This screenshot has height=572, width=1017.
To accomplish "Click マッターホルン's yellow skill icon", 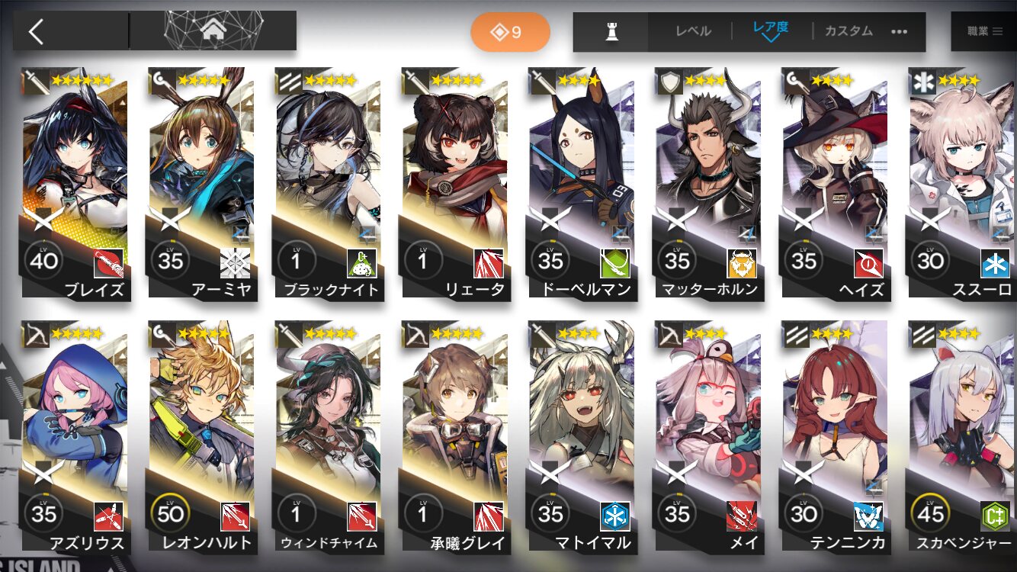I will click(741, 263).
